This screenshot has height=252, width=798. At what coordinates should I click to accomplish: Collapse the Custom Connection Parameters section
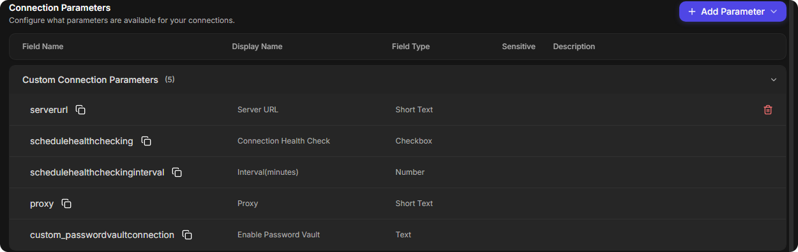[774, 80]
